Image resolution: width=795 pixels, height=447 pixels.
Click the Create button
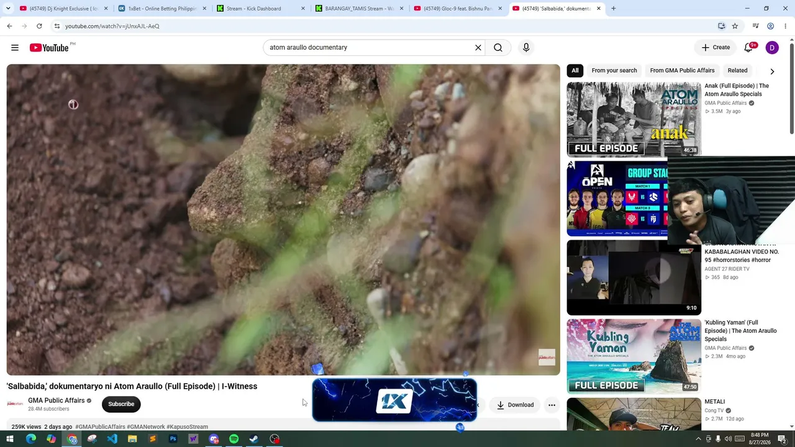[x=715, y=48]
